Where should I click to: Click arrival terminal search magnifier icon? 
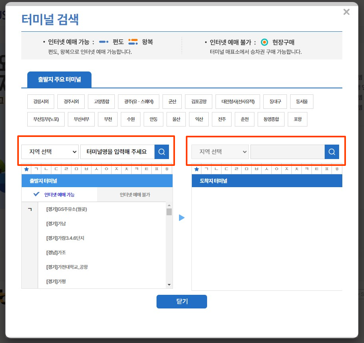point(332,152)
